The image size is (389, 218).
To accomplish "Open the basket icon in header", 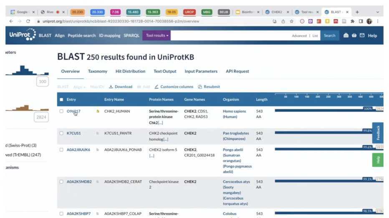I will pos(354,35).
